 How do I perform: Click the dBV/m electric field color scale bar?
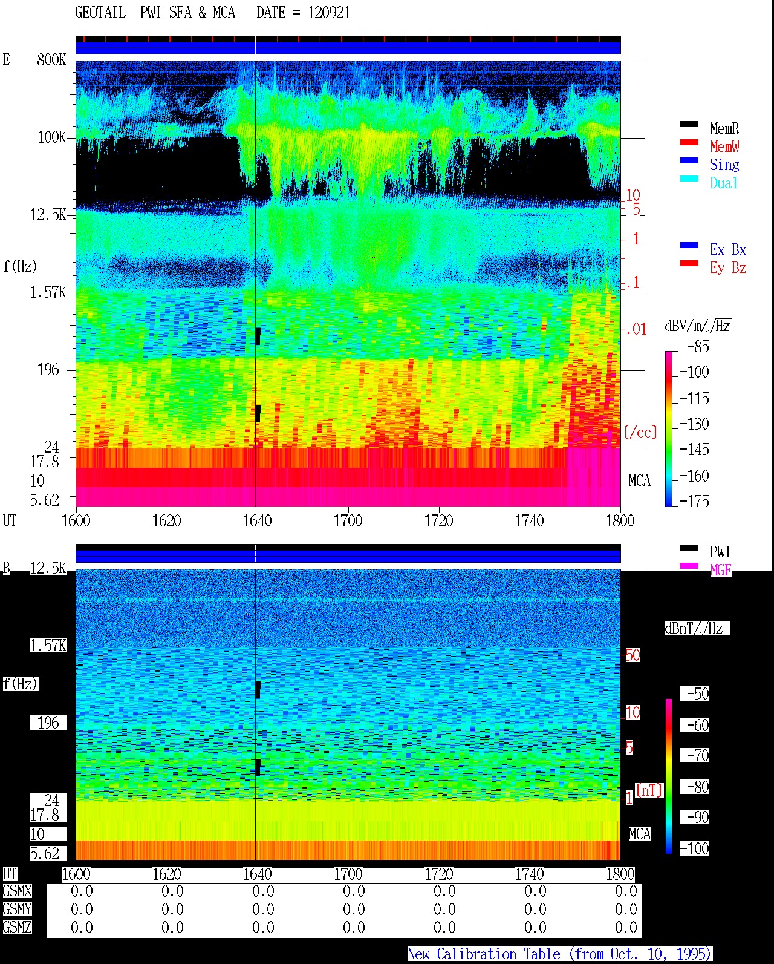tap(669, 428)
